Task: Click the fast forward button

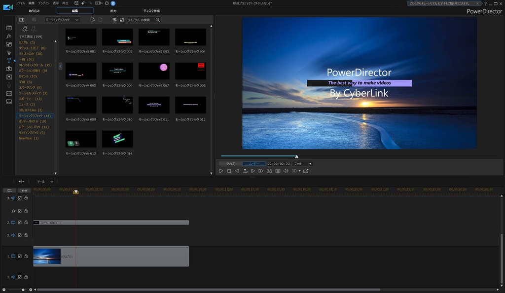Action: point(261,171)
